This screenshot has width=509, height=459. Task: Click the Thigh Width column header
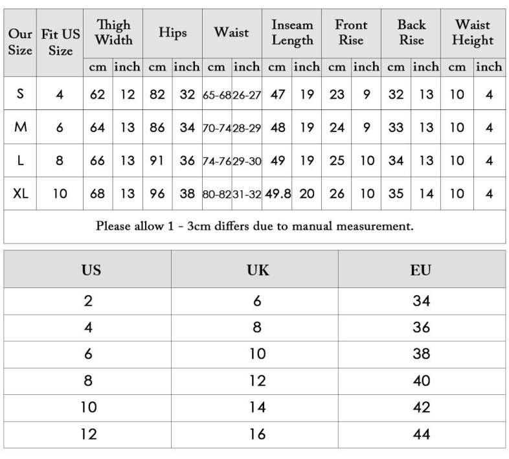point(113,33)
